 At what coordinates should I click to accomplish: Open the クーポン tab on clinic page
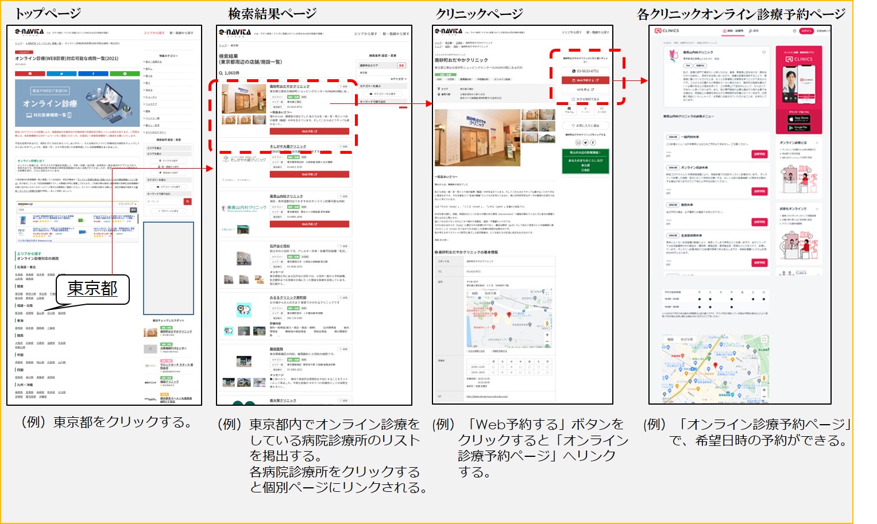coord(585,109)
